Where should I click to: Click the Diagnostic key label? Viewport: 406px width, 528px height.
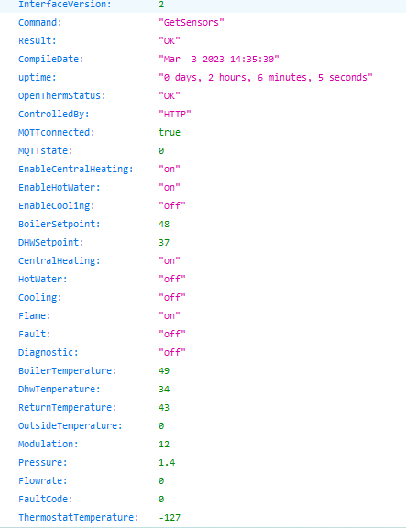(49, 353)
